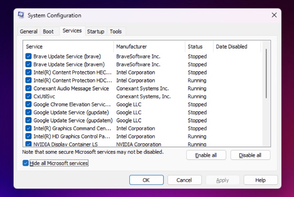Confirm with the OK button
Image resolution: width=294 pixels, height=197 pixels.
(146, 180)
